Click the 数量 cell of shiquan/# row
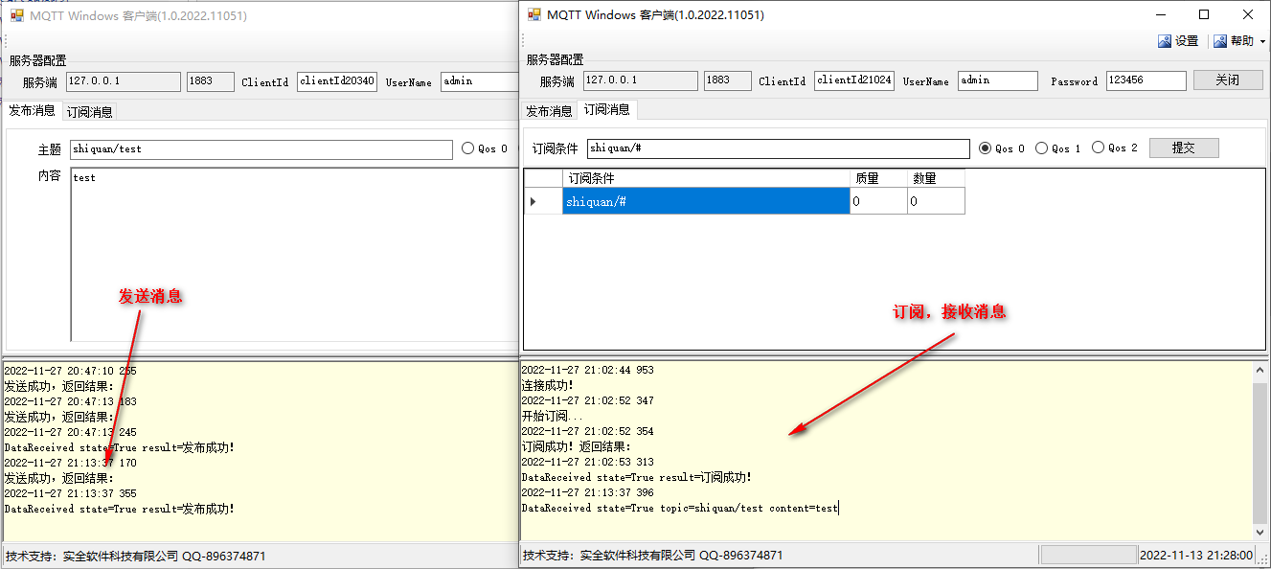The width and height of the screenshot is (1271, 569). point(936,201)
